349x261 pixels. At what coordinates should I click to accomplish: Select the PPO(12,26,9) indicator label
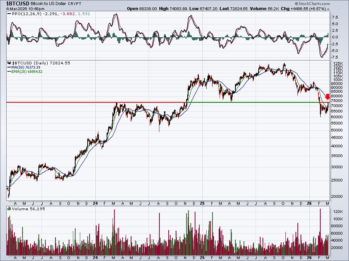[x=27, y=14]
